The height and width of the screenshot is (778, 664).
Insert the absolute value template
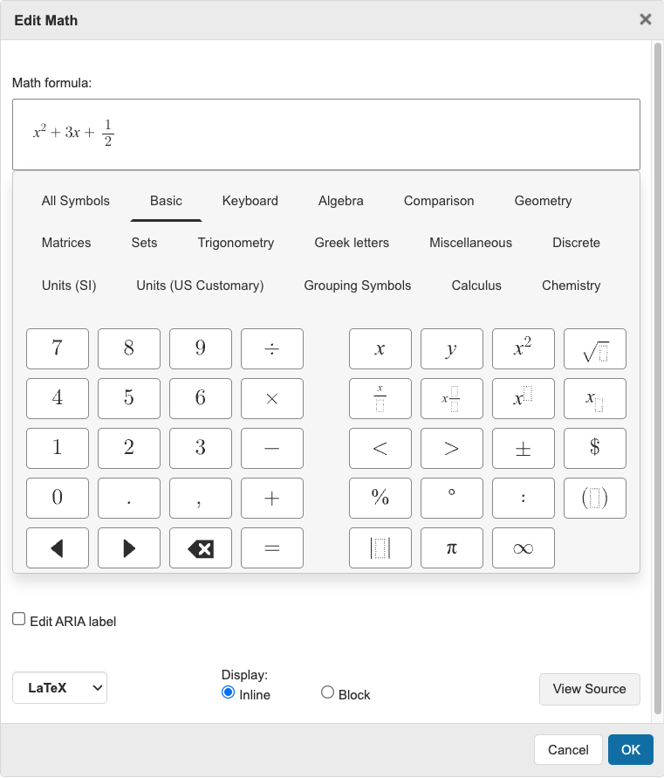click(380, 547)
